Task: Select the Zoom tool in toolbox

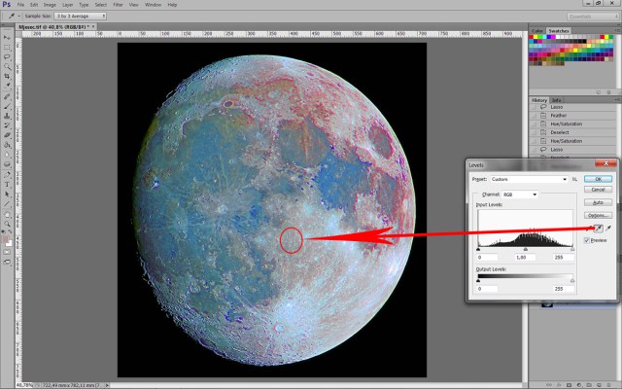Action: (8, 225)
